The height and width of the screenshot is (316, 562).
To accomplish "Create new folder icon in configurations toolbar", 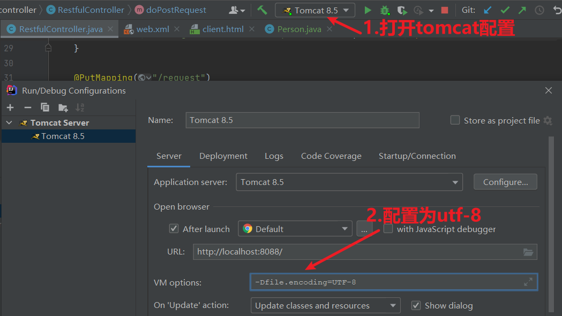I will click(x=63, y=107).
